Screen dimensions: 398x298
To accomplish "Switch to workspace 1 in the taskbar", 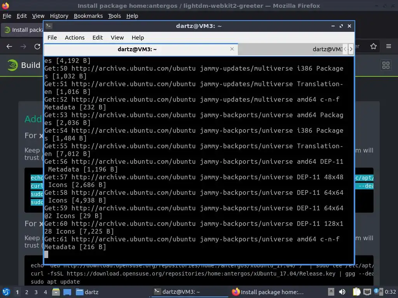I will [17, 292].
